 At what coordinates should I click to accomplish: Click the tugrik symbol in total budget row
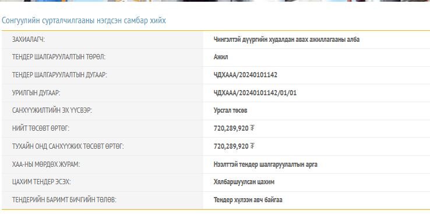click(x=252, y=128)
